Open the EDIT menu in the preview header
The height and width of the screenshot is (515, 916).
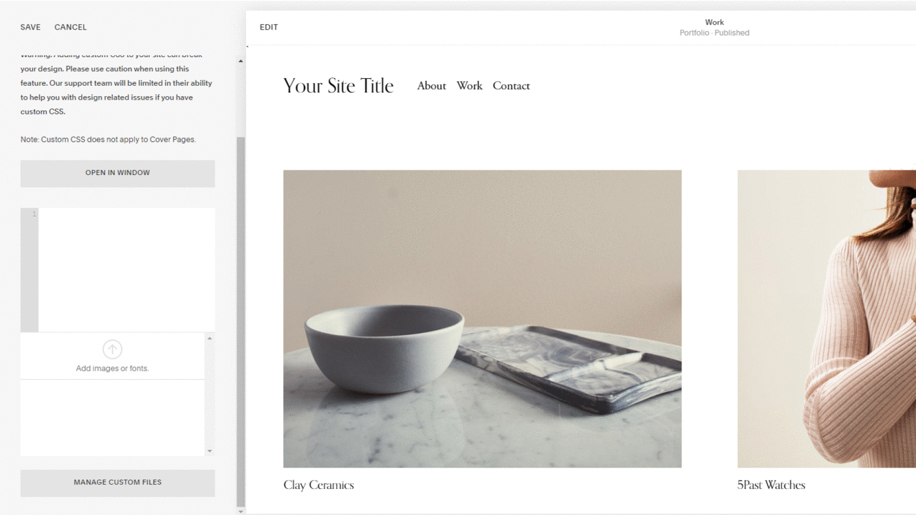point(269,27)
